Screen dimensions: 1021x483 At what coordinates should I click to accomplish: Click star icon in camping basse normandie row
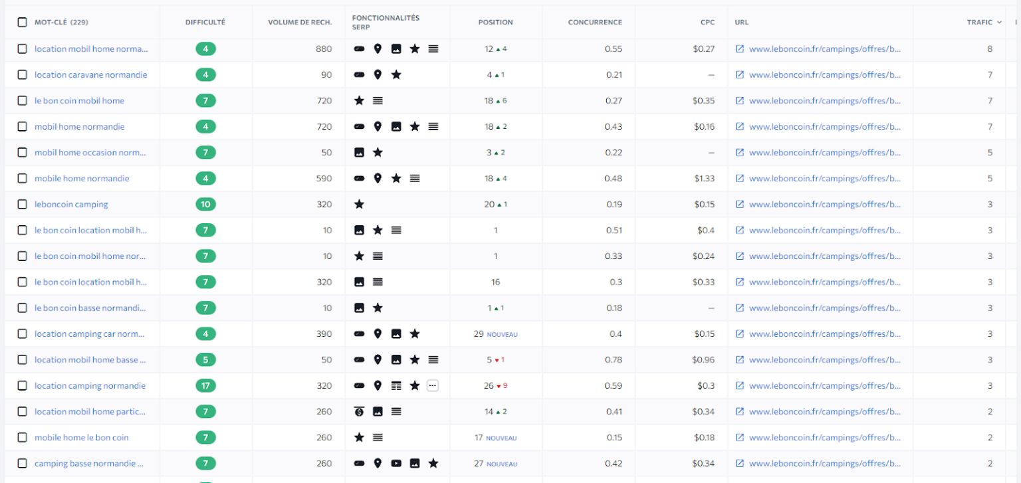pyautogui.click(x=433, y=464)
